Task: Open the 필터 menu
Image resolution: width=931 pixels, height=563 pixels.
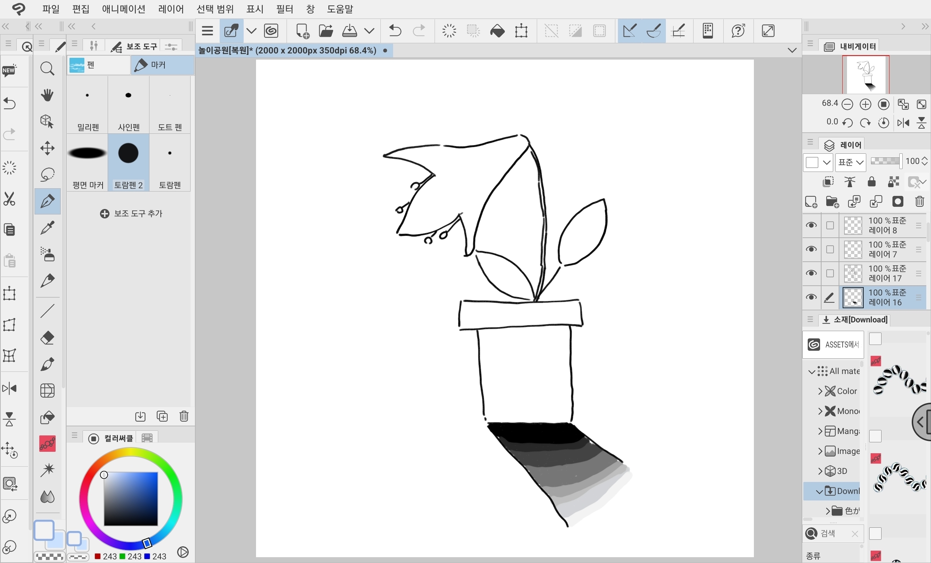Action: pyautogui.click(x=284, y=9)
